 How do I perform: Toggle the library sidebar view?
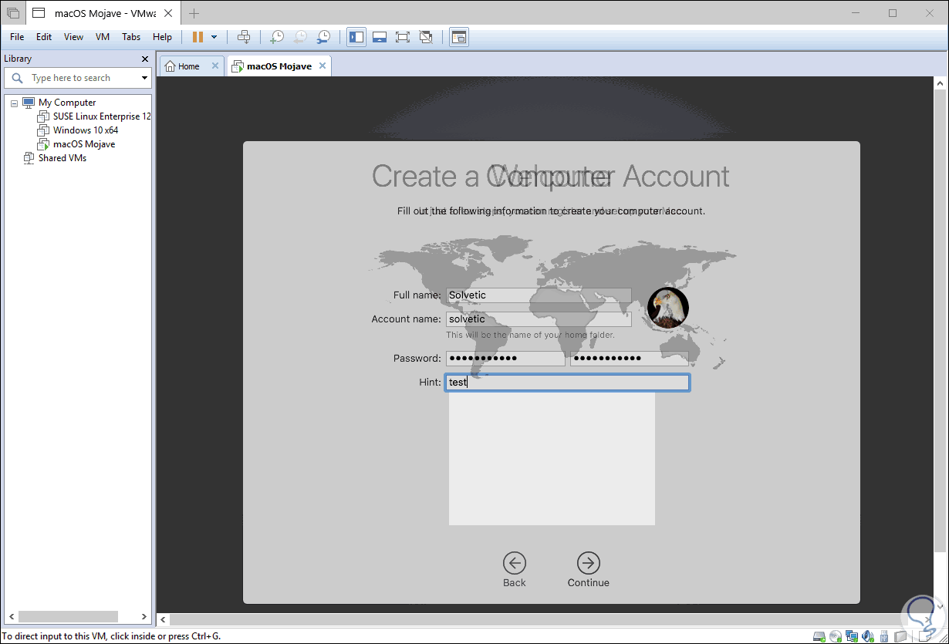coord(356,37)
